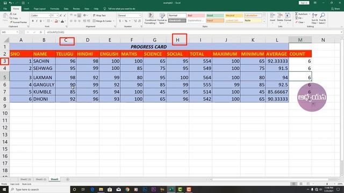Open the font size dropdown
This screenshot has width=344, height=193.
point(58,16)
